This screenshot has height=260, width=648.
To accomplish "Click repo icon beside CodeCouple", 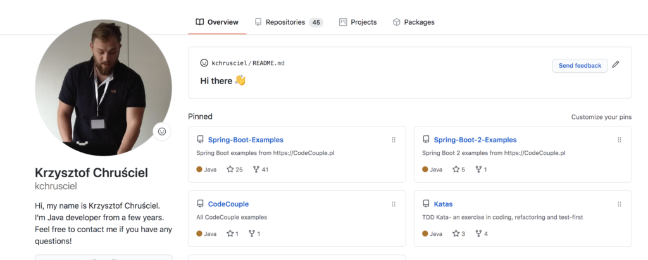I will coord(200,204).
